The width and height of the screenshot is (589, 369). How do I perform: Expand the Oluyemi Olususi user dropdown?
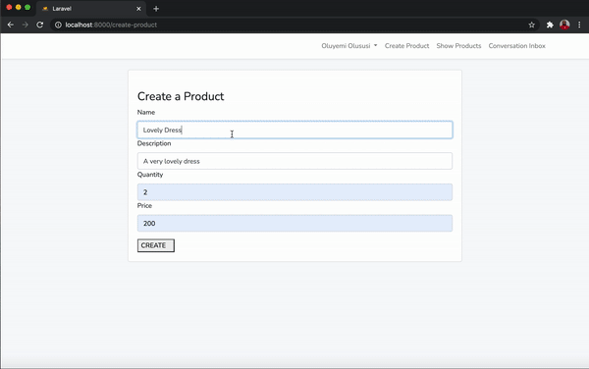click(349, 46)
